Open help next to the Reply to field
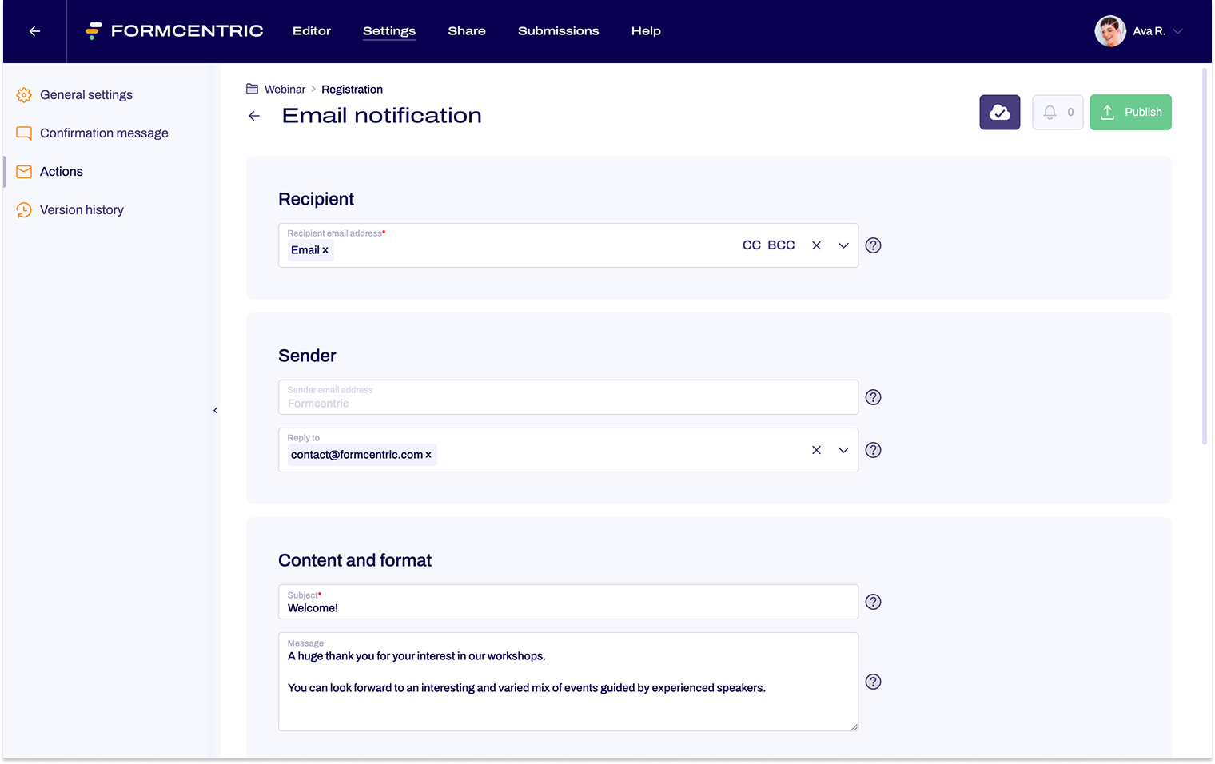This screenshot has height=764, width=1215. tap(873, 450)
